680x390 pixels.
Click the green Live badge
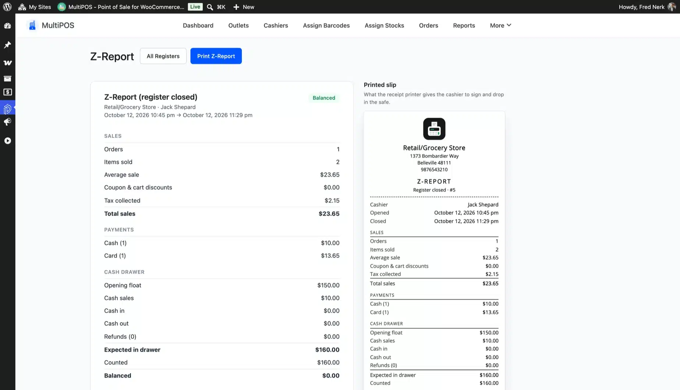pyautogui.click(x=195, y=7)
